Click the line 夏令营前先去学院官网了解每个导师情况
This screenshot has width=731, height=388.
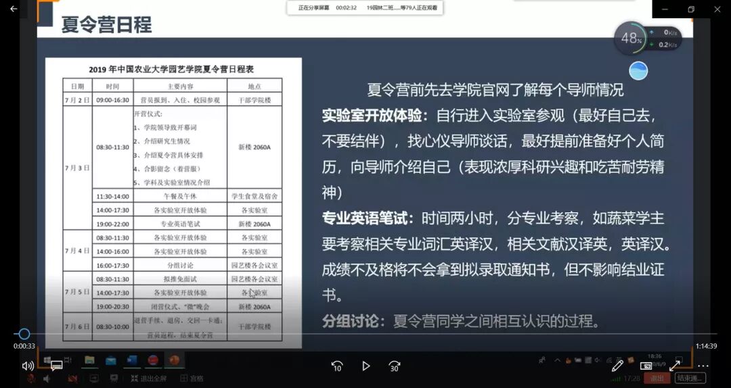pos(495,89)
